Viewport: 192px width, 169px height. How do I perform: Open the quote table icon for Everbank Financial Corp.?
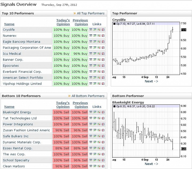pyautogui.click(x=91, y=71)
